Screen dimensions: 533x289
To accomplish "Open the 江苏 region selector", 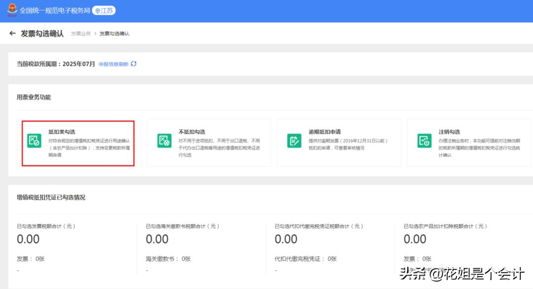I will coord(104,10).
